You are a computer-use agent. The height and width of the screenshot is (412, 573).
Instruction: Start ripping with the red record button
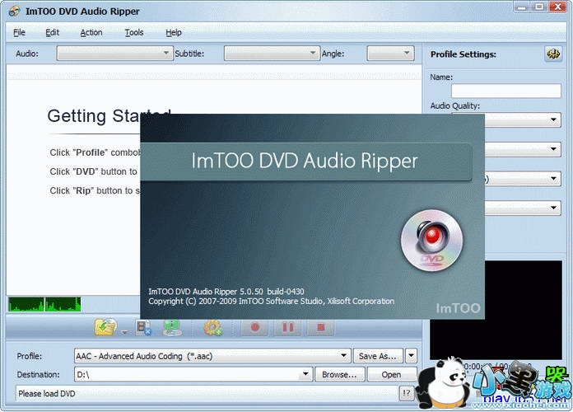click(x=255, y=327)
